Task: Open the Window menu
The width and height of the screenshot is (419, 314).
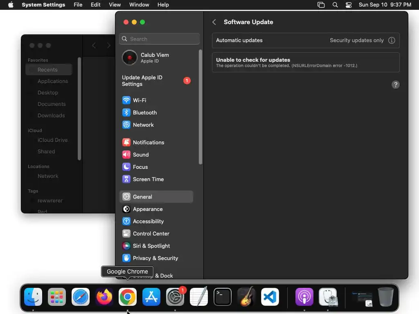Action: [139, 5]
